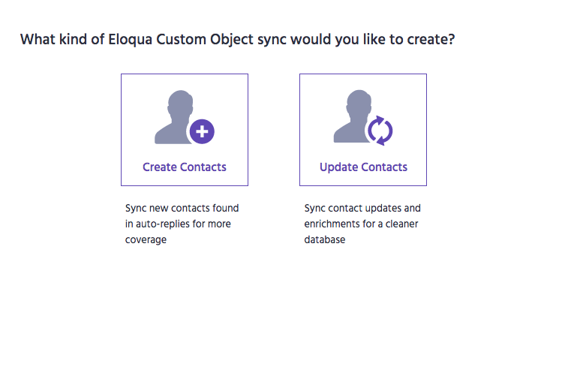
Task: Choose the Update Contacts card box
Action: click(363, 130)
